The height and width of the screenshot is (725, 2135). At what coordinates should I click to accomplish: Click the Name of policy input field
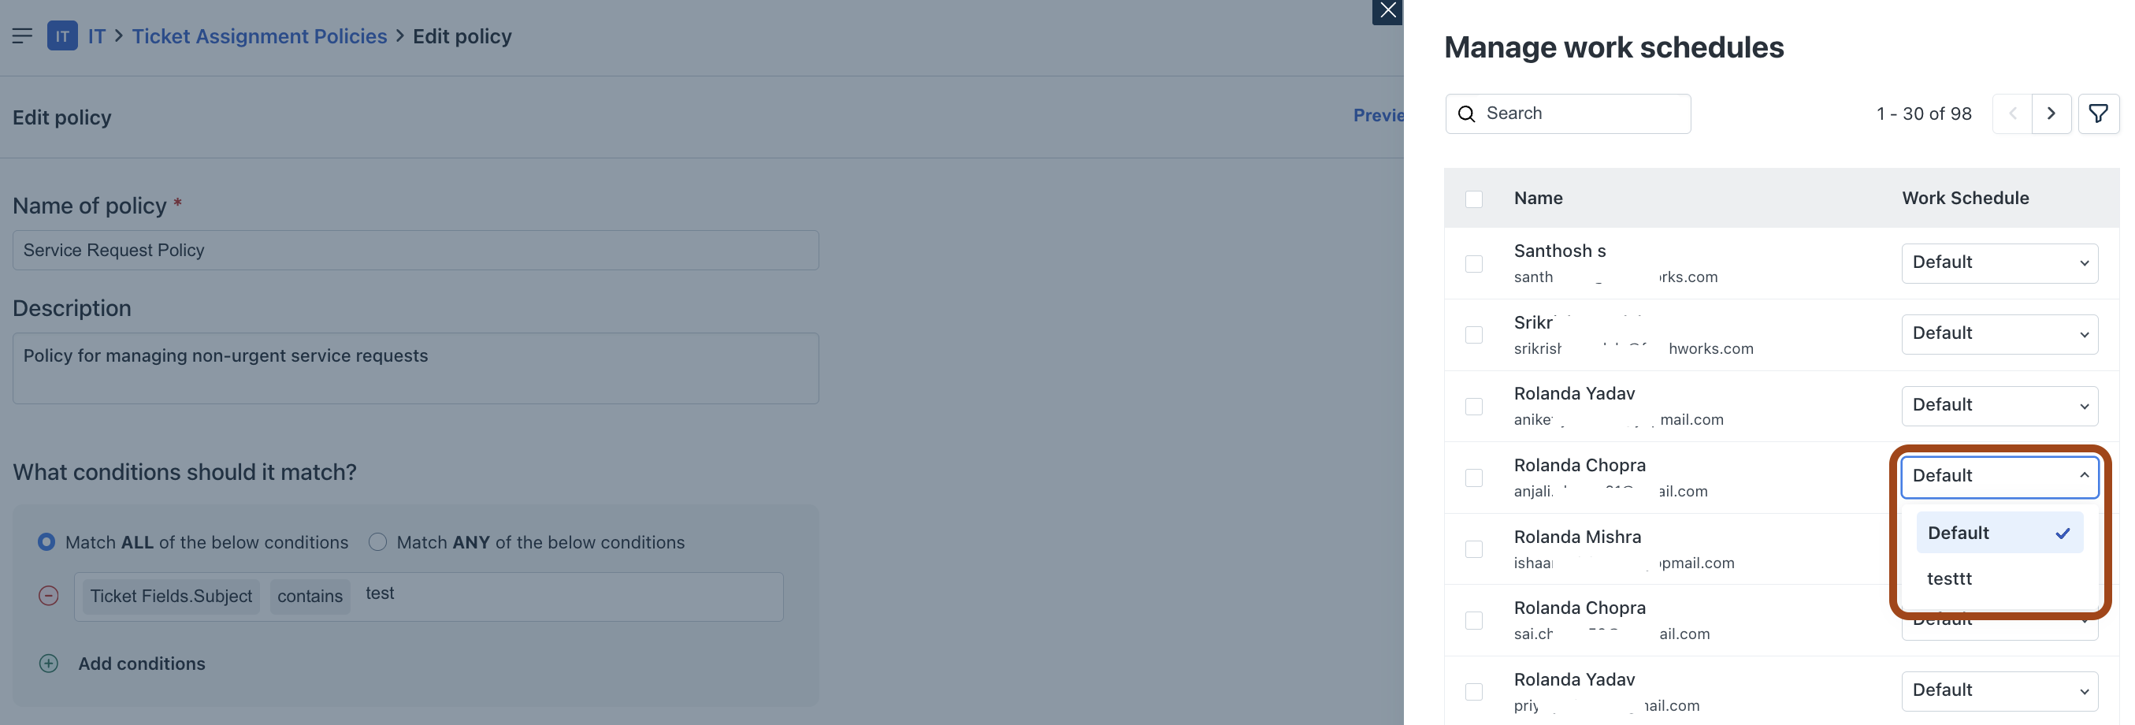(x=415, y=251)
